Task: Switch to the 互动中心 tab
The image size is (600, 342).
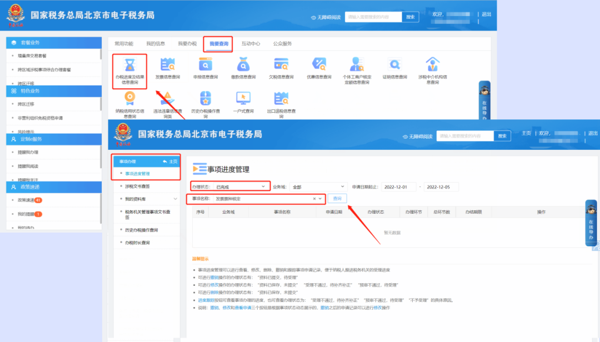Action: tap(251, 44)
